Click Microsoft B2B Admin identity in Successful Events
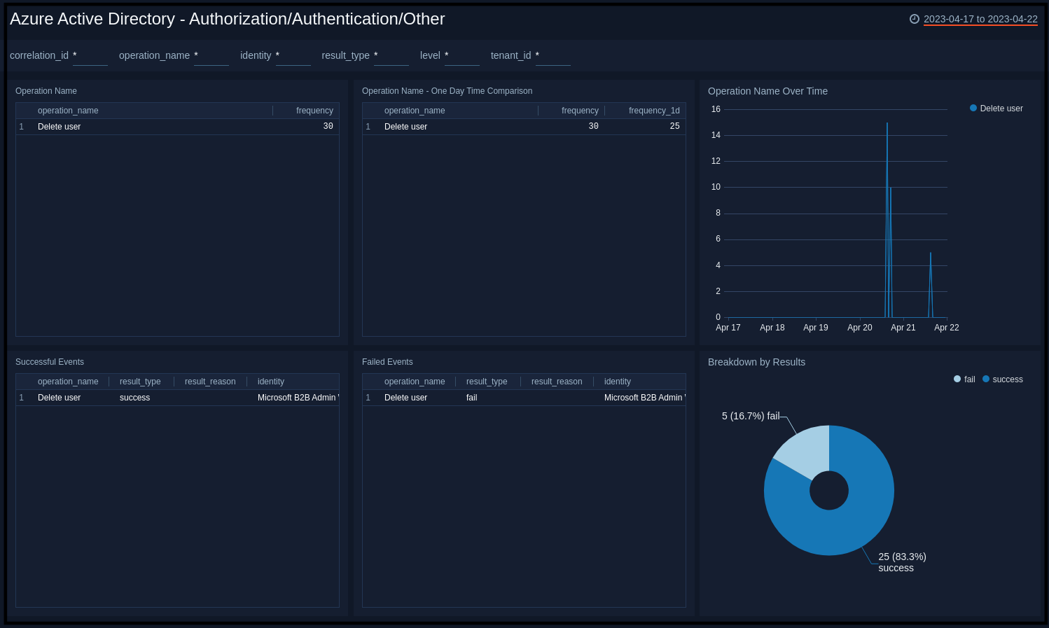This screenshot has width=1049, height=628. [x=298, y=398]
